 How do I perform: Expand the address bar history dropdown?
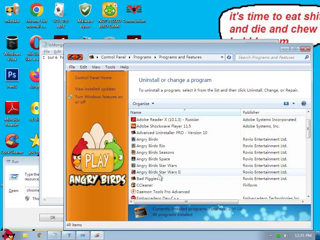(x=222, y=57)
